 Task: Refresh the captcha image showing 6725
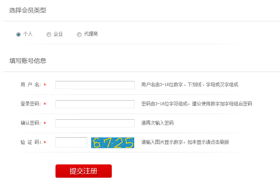point(113,142)
